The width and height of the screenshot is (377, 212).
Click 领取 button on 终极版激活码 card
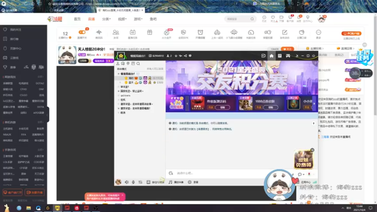[222, 107]
